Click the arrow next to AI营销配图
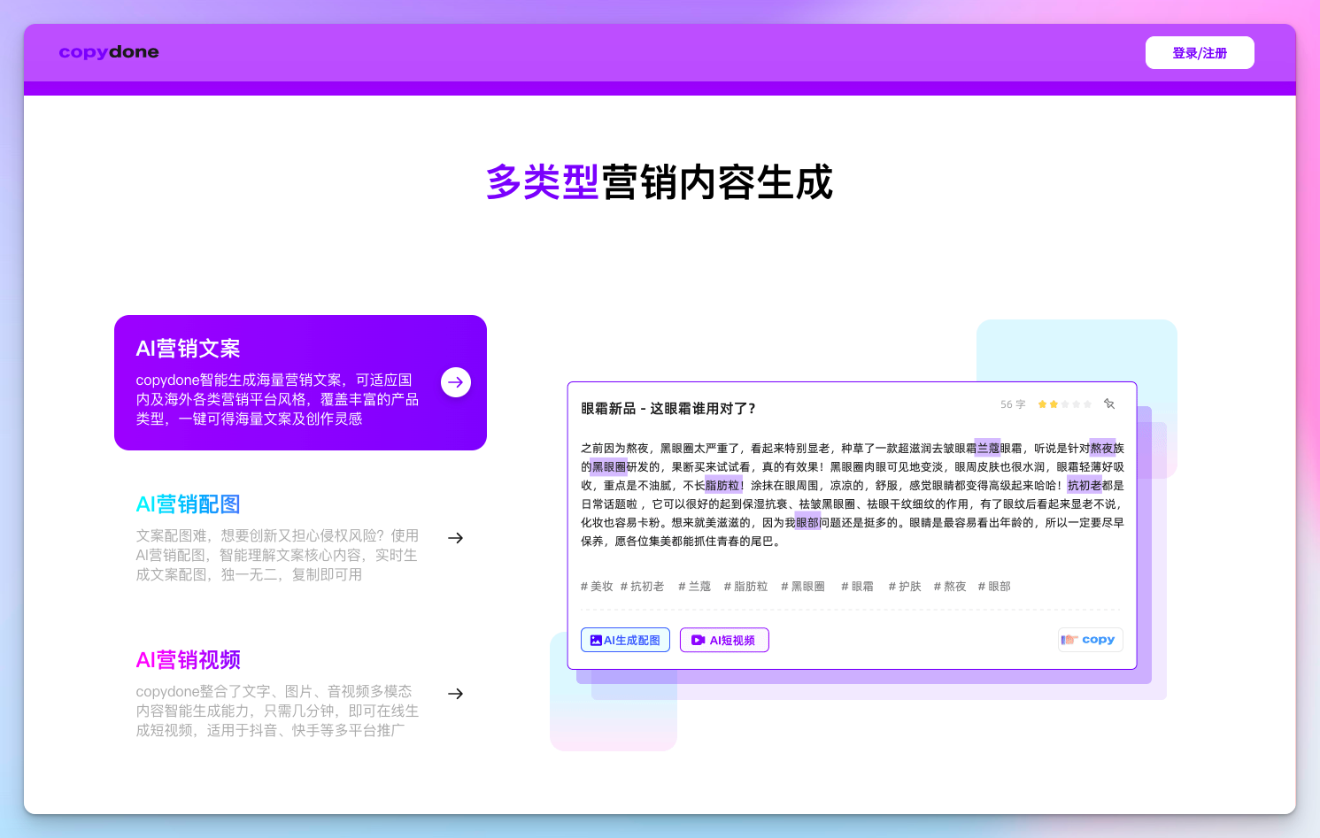Viewport: 1320px width, 838px height. pyautogui.click(x=455, y=537)
